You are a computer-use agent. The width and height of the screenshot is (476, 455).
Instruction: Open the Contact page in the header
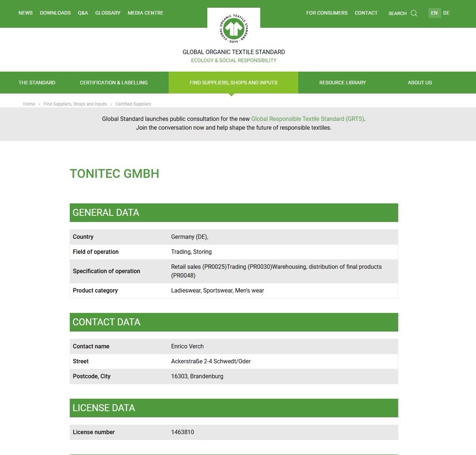[366, 13]
